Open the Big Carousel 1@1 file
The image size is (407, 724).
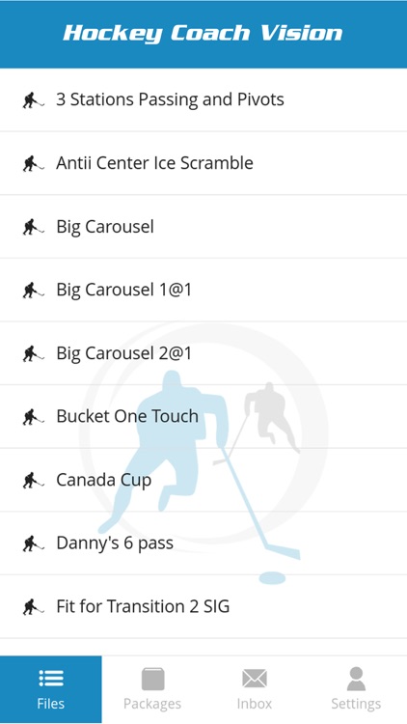203,290
